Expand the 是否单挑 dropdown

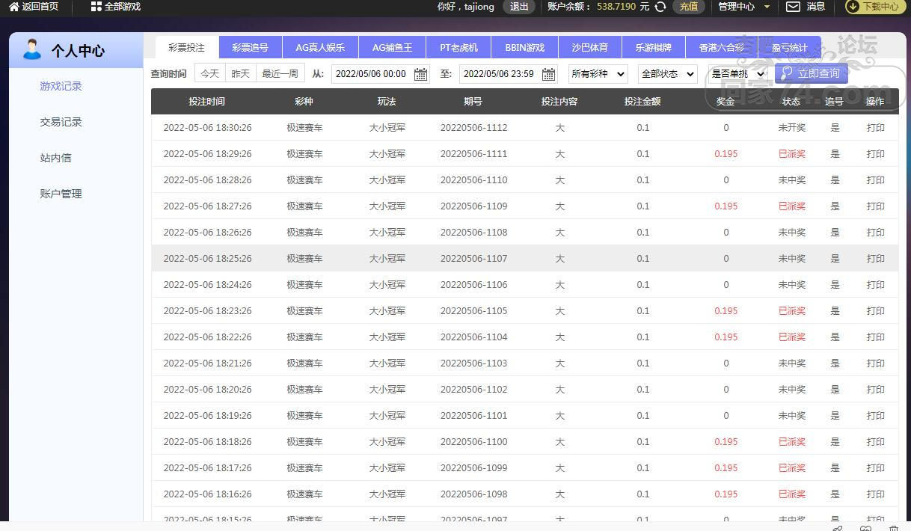(x=738, y=74)
